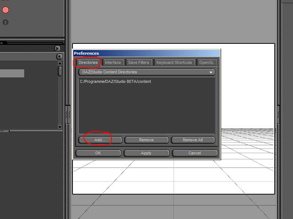Click the Remove button

point(146,140)
